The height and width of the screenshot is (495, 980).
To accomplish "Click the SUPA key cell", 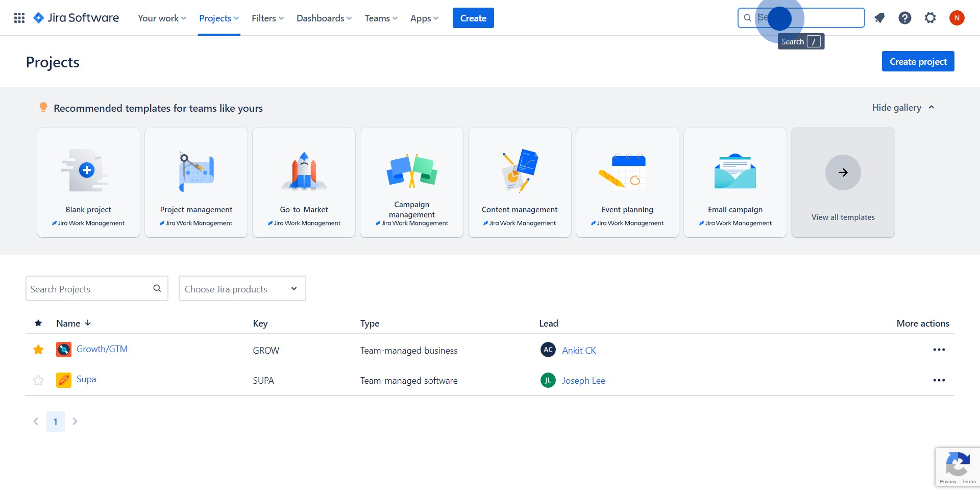I will click(263, 380).
